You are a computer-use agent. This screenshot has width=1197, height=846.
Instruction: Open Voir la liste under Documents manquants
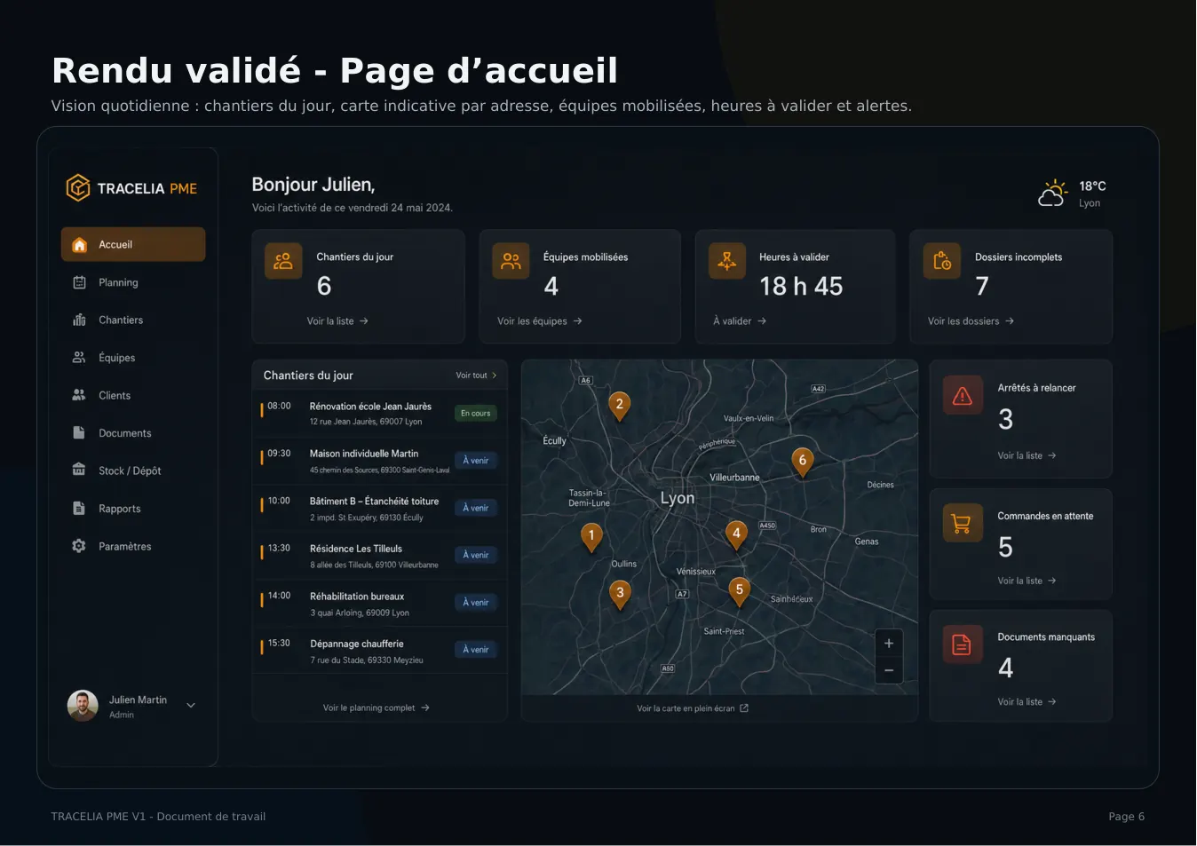1027,701
